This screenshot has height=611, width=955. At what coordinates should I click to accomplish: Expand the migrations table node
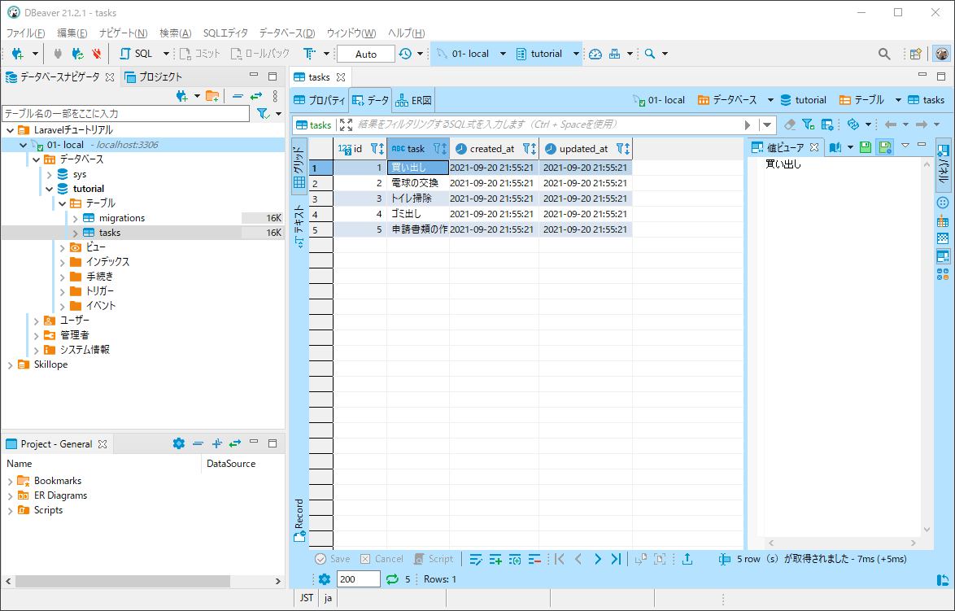pyautogui.click(x=76, y=218)
